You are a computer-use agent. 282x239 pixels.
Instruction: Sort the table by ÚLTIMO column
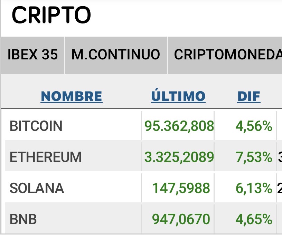click(x=178, y=96)
